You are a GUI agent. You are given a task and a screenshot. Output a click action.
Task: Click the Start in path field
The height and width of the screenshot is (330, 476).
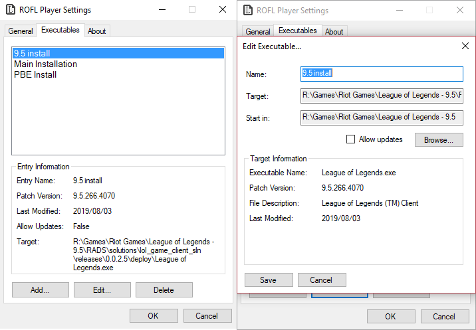pos(382,118)
